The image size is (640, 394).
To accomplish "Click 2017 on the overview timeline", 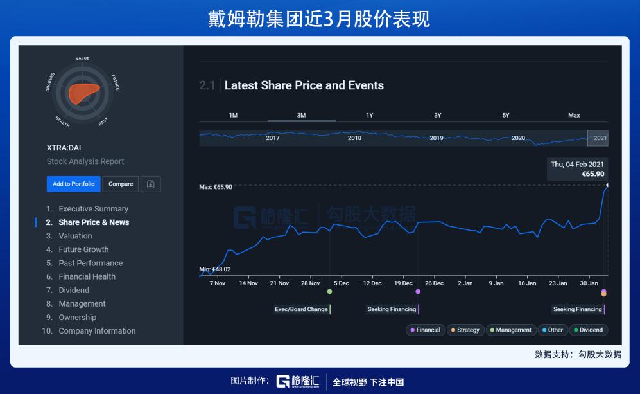I will [x=273, y=138].
